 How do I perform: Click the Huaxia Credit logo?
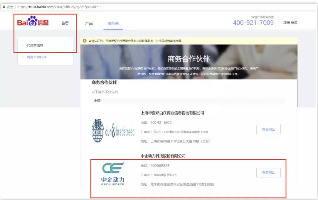click(x=97, y=131)
